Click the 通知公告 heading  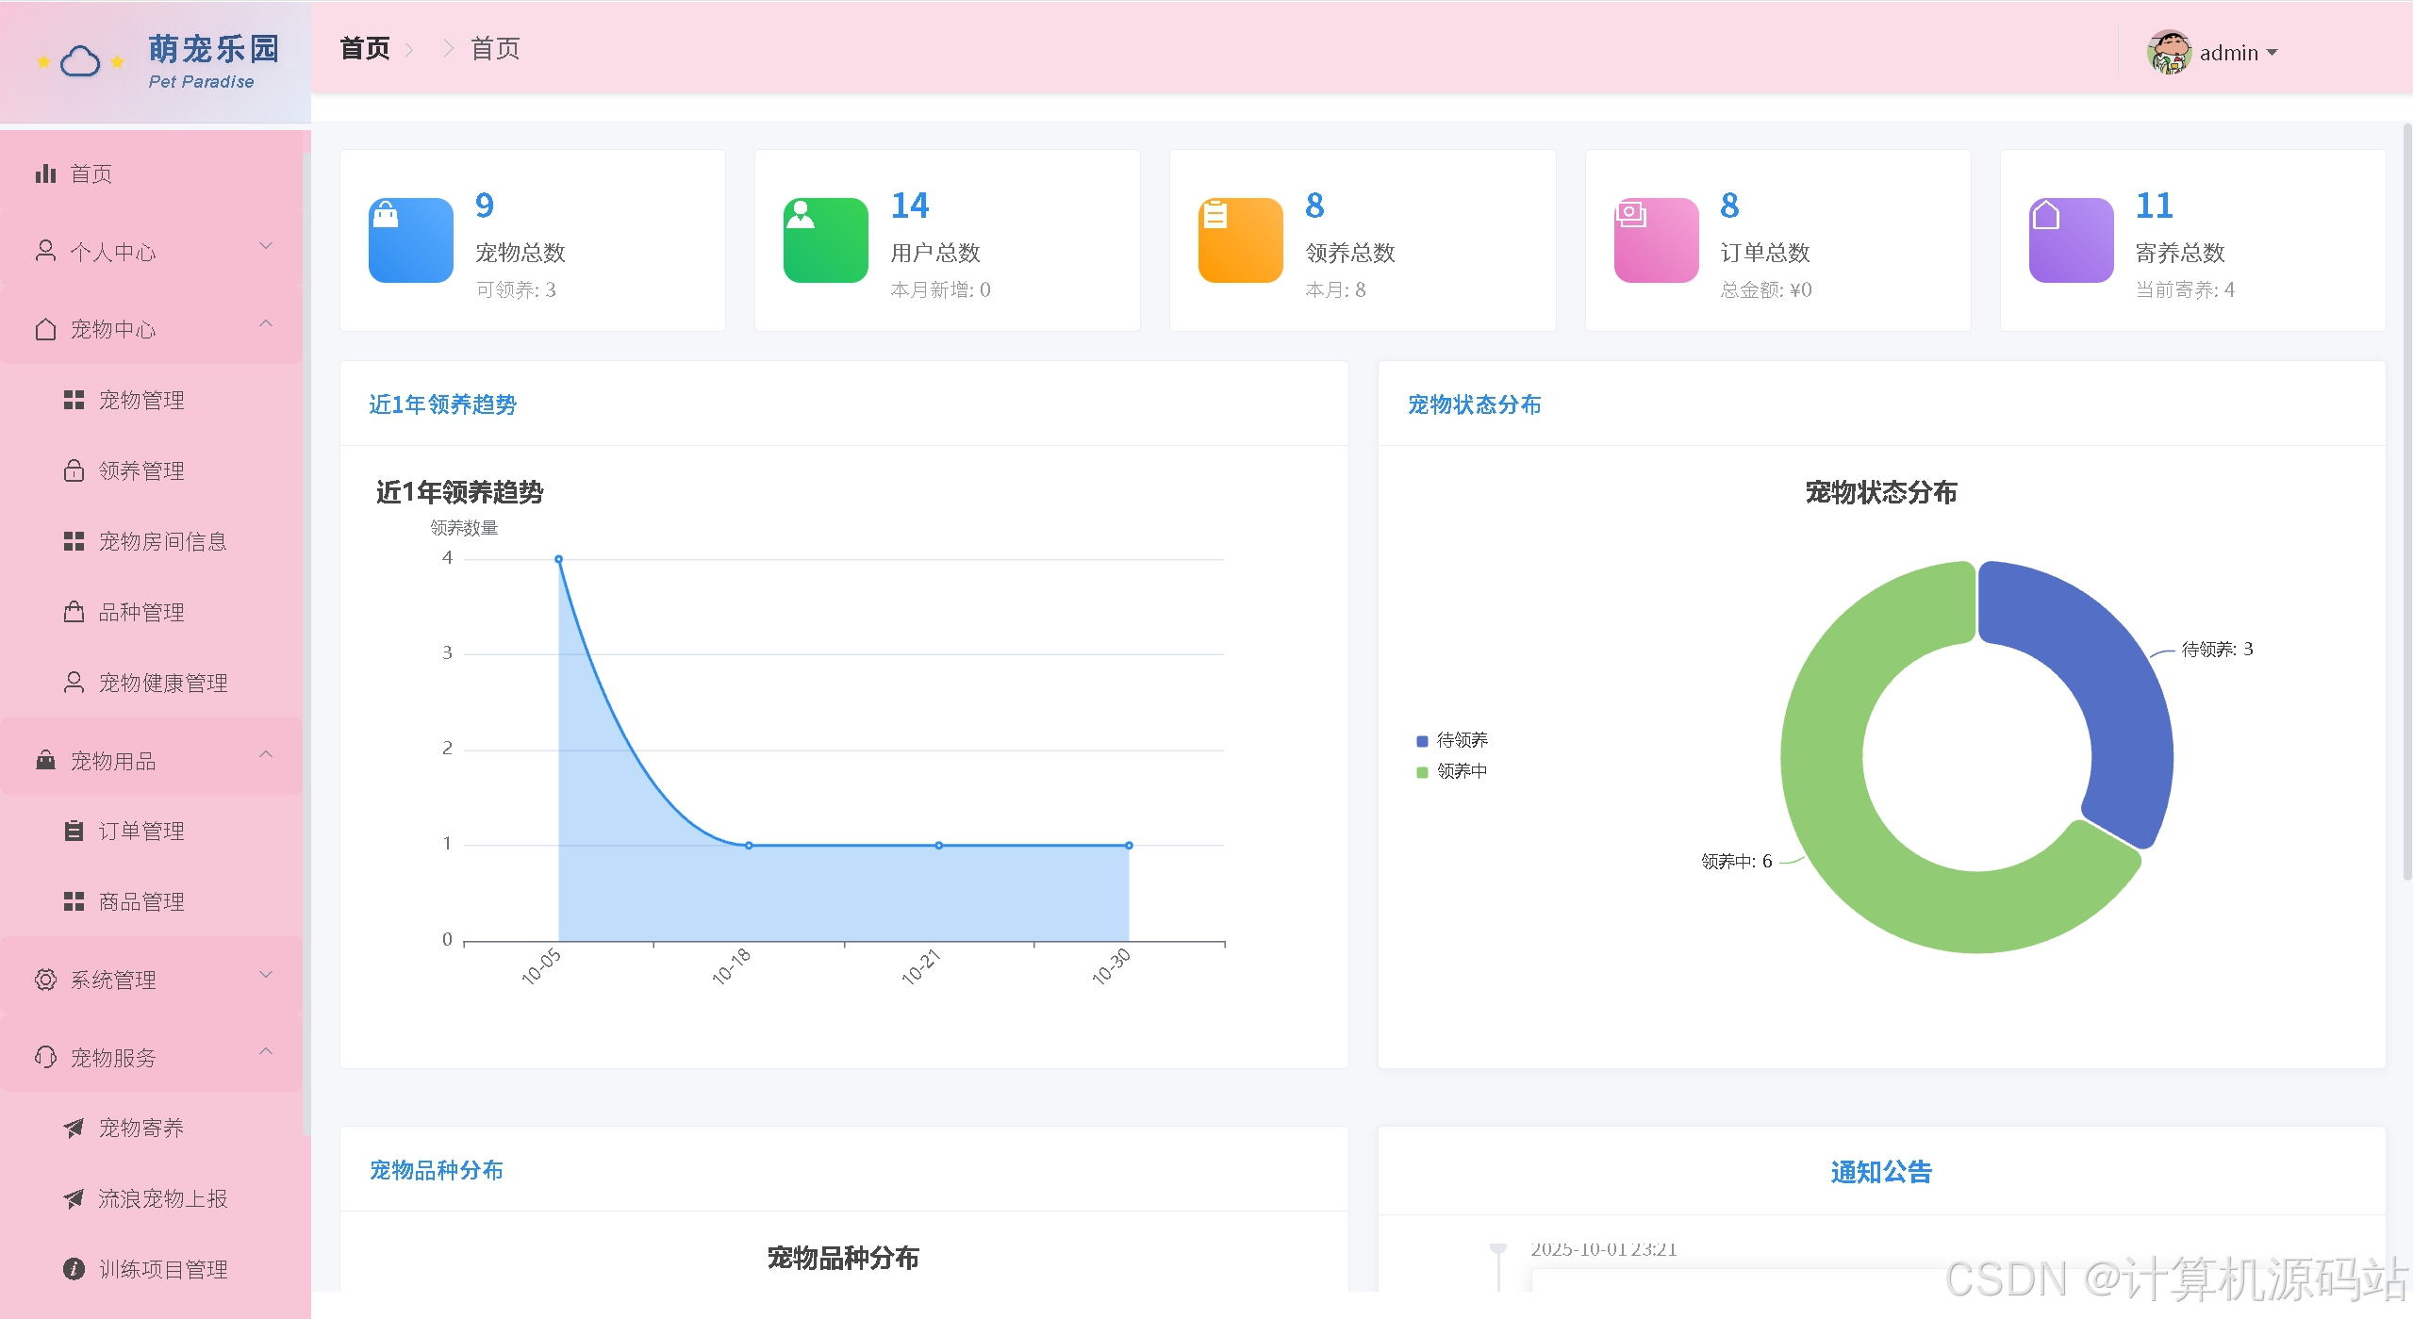coord(1881,1172)
